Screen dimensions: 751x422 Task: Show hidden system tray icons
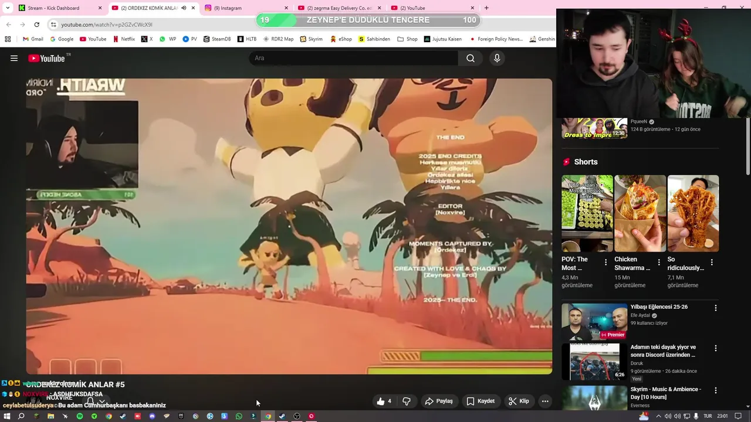click(x=658, y=416)
